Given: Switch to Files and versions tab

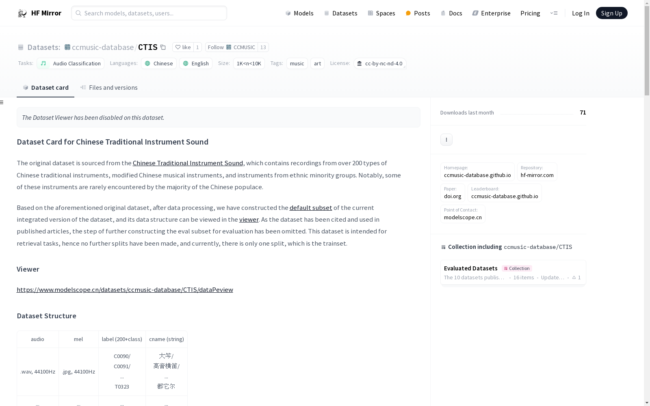Looking at the screenshot, I should [109, 88].
